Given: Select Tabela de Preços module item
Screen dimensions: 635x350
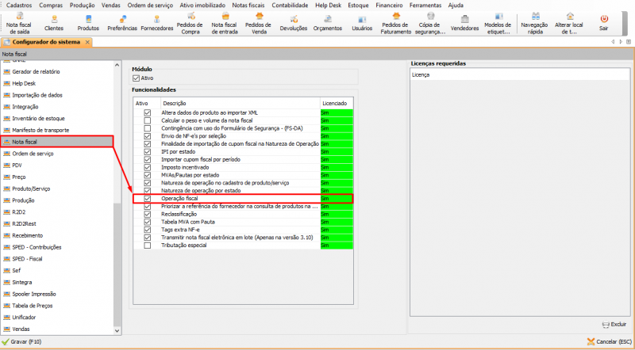Looking at the screenshot, I should point(33,305).
